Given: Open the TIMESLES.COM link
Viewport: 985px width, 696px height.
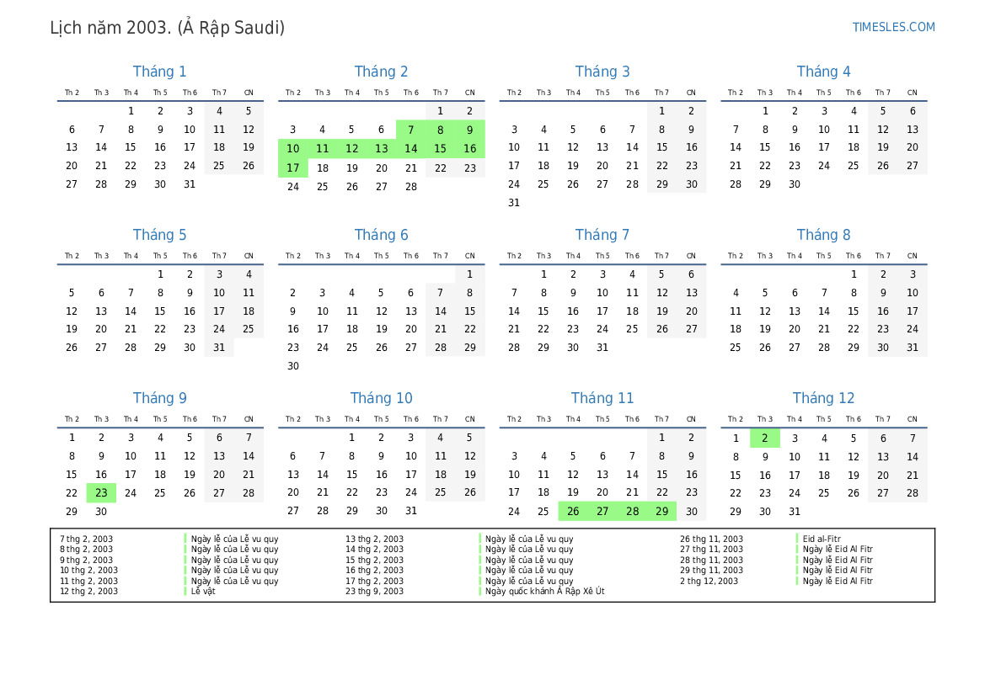Looking at the screenshot, I should 893,27.
